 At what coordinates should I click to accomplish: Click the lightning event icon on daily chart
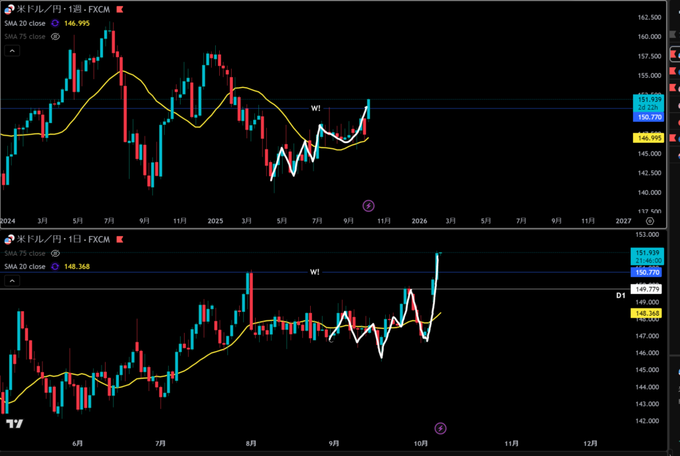[x=440, y=429]
